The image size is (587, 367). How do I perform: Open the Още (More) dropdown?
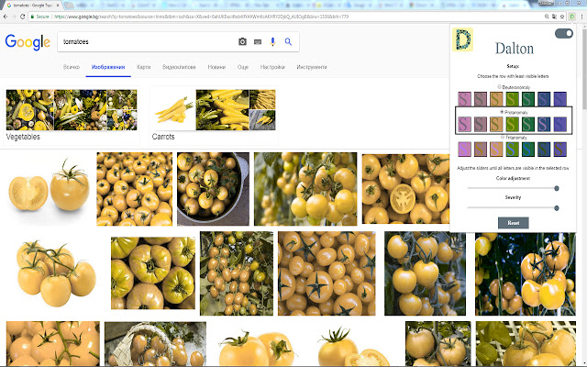pos(243,68)
